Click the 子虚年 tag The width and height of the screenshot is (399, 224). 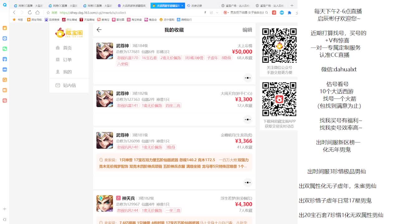213,58
